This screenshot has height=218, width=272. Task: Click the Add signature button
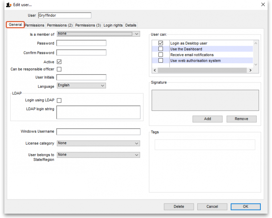click(207, 119)
